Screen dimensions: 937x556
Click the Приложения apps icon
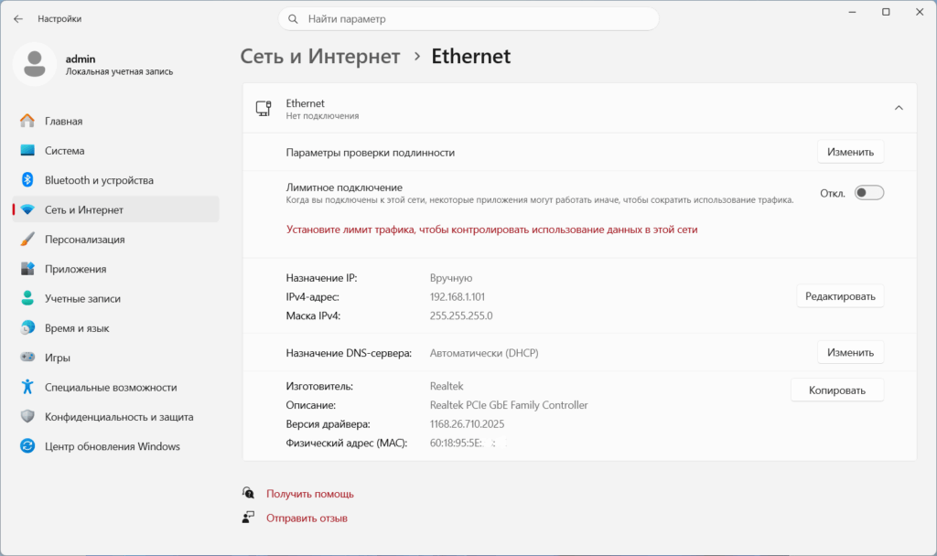pos(27,269)
